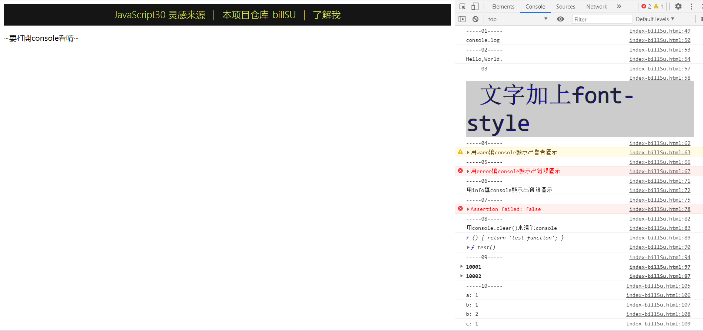This screenshot has width=703, height=331.
Task: Click the error icon beside Assertion failed
Action: pyautogui.click(x=460, y=209)
